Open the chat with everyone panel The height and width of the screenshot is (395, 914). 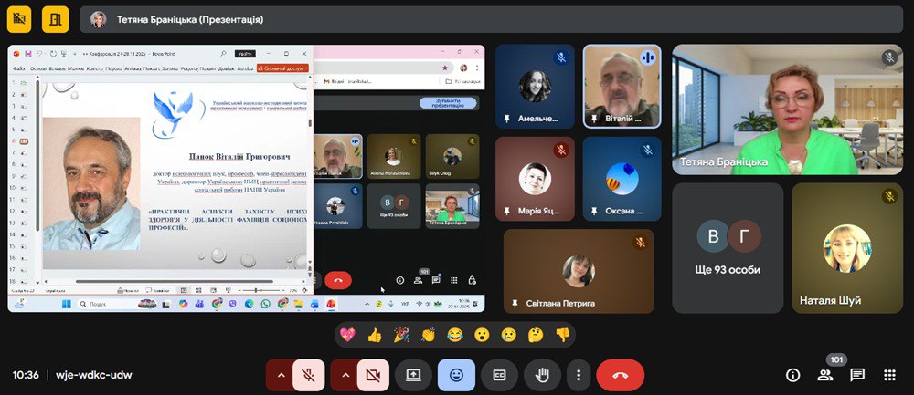click(857, 375)
